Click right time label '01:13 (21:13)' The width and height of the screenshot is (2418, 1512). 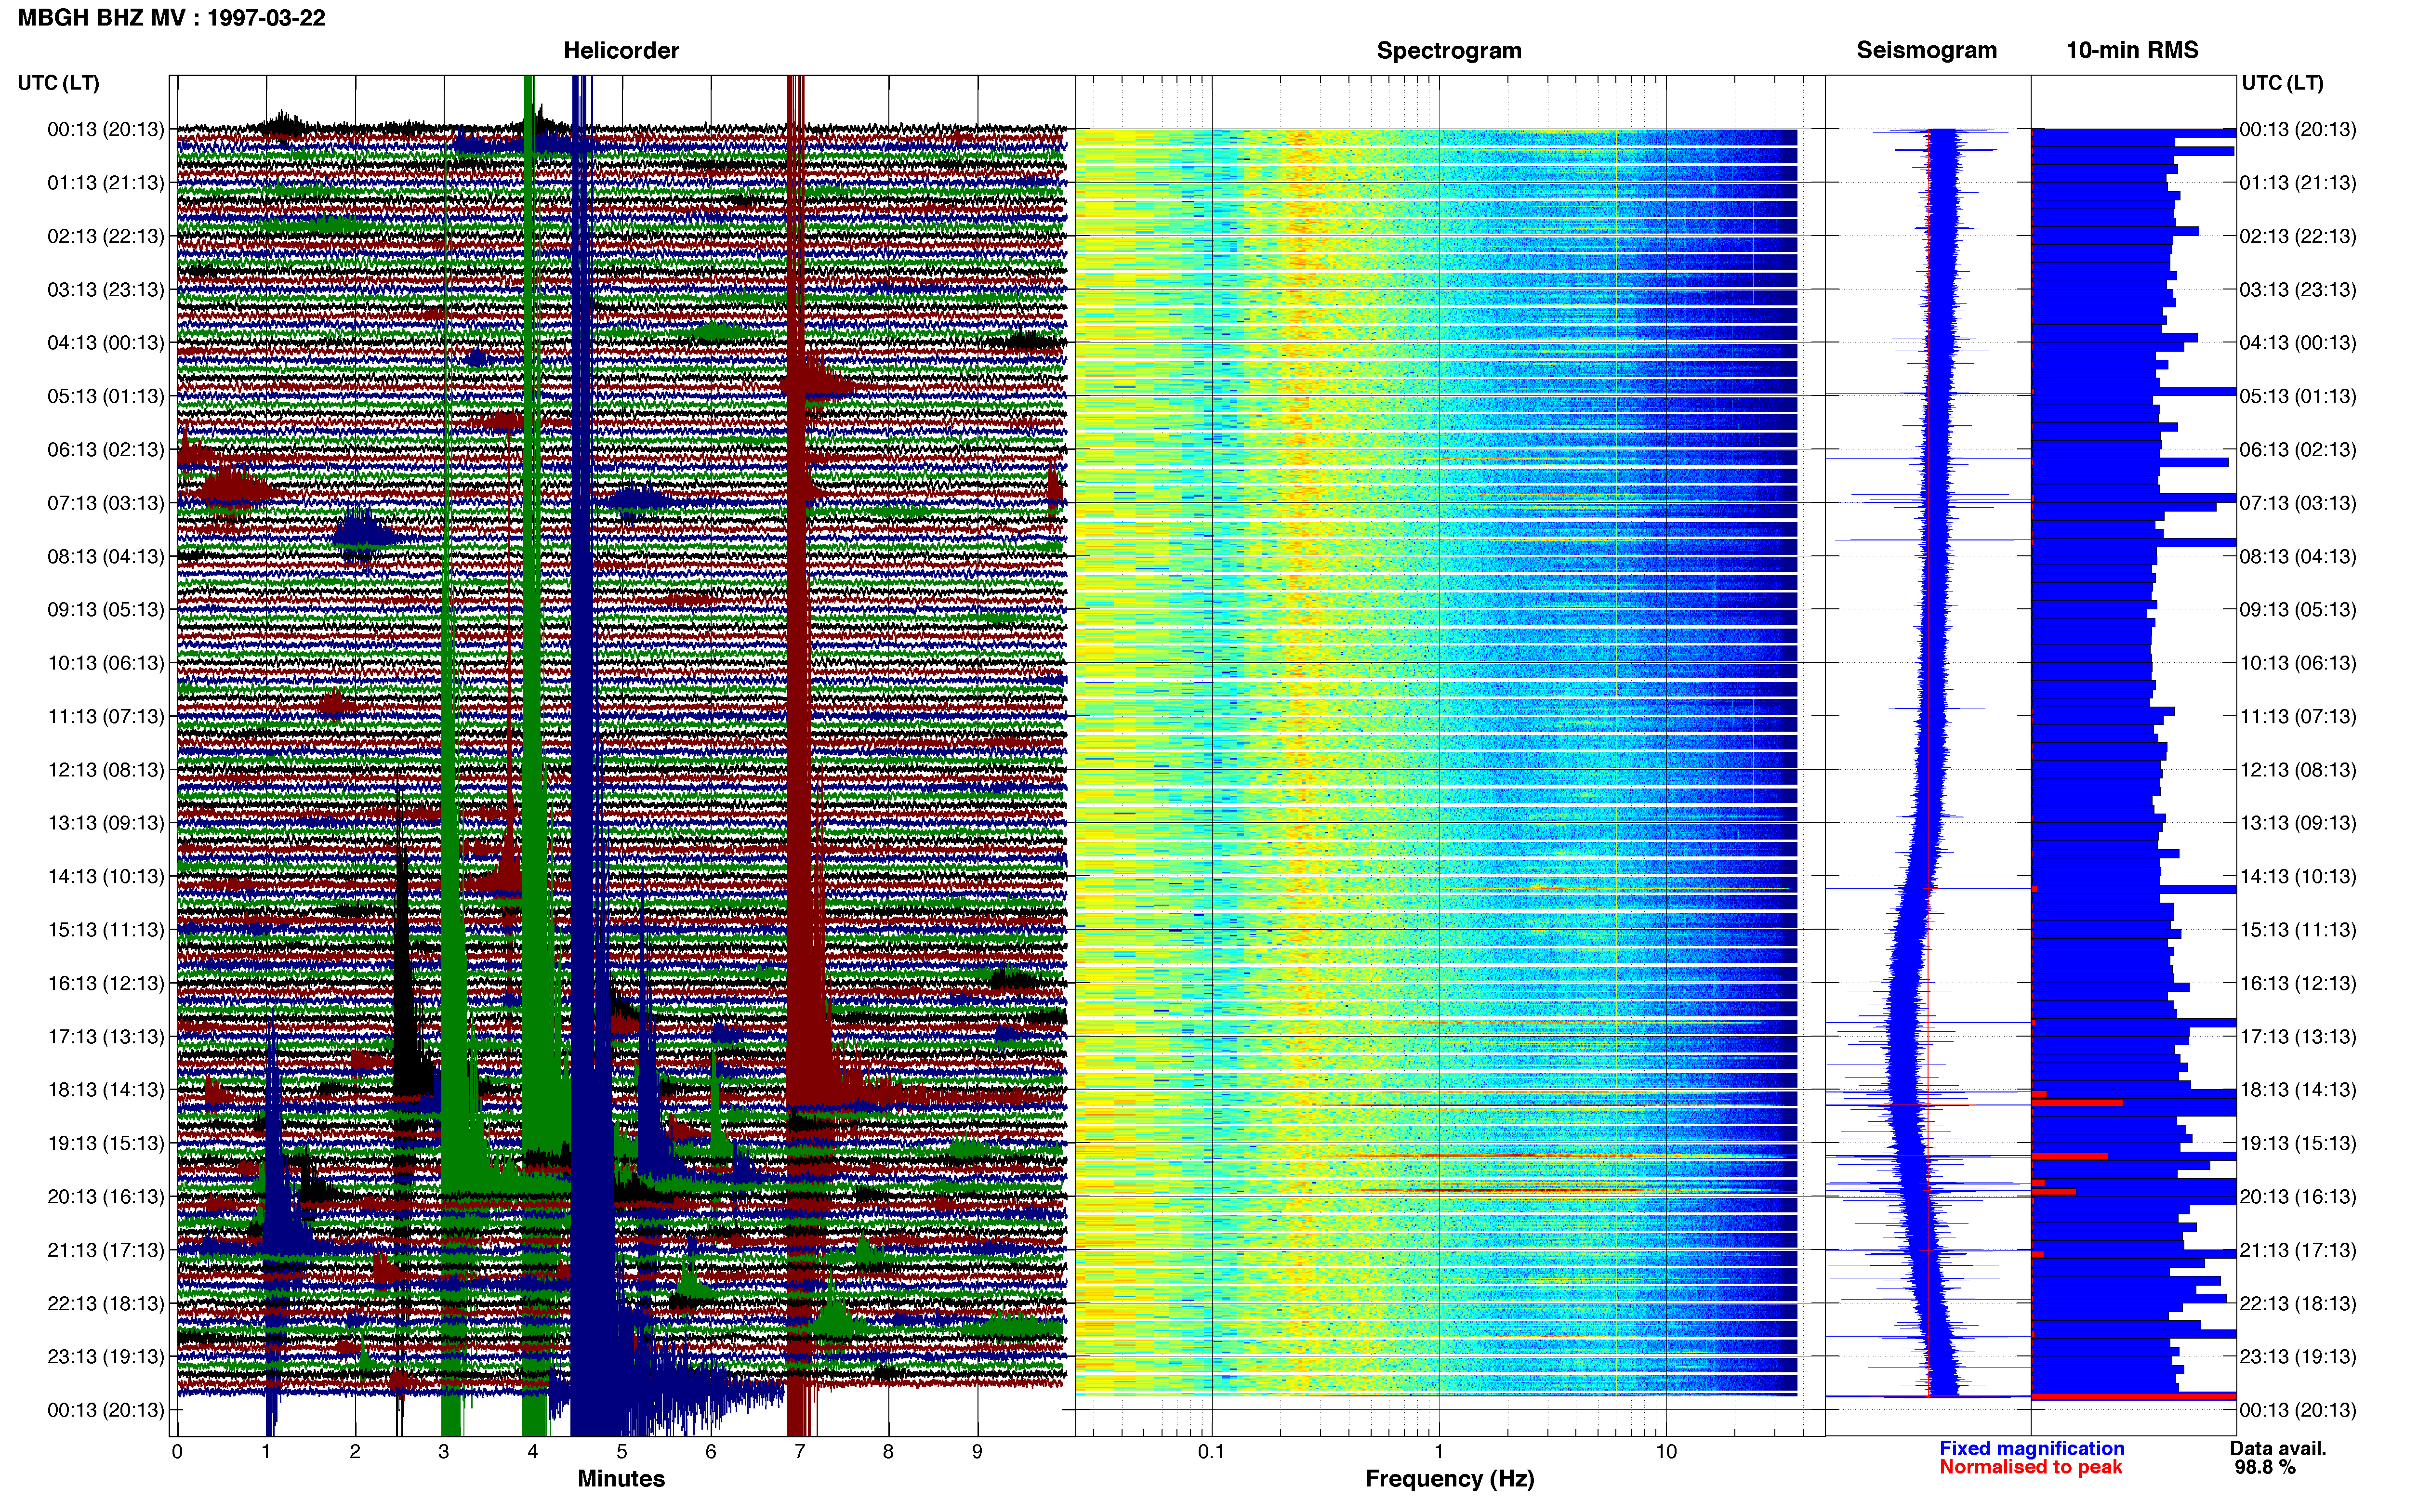(2298, 182)
